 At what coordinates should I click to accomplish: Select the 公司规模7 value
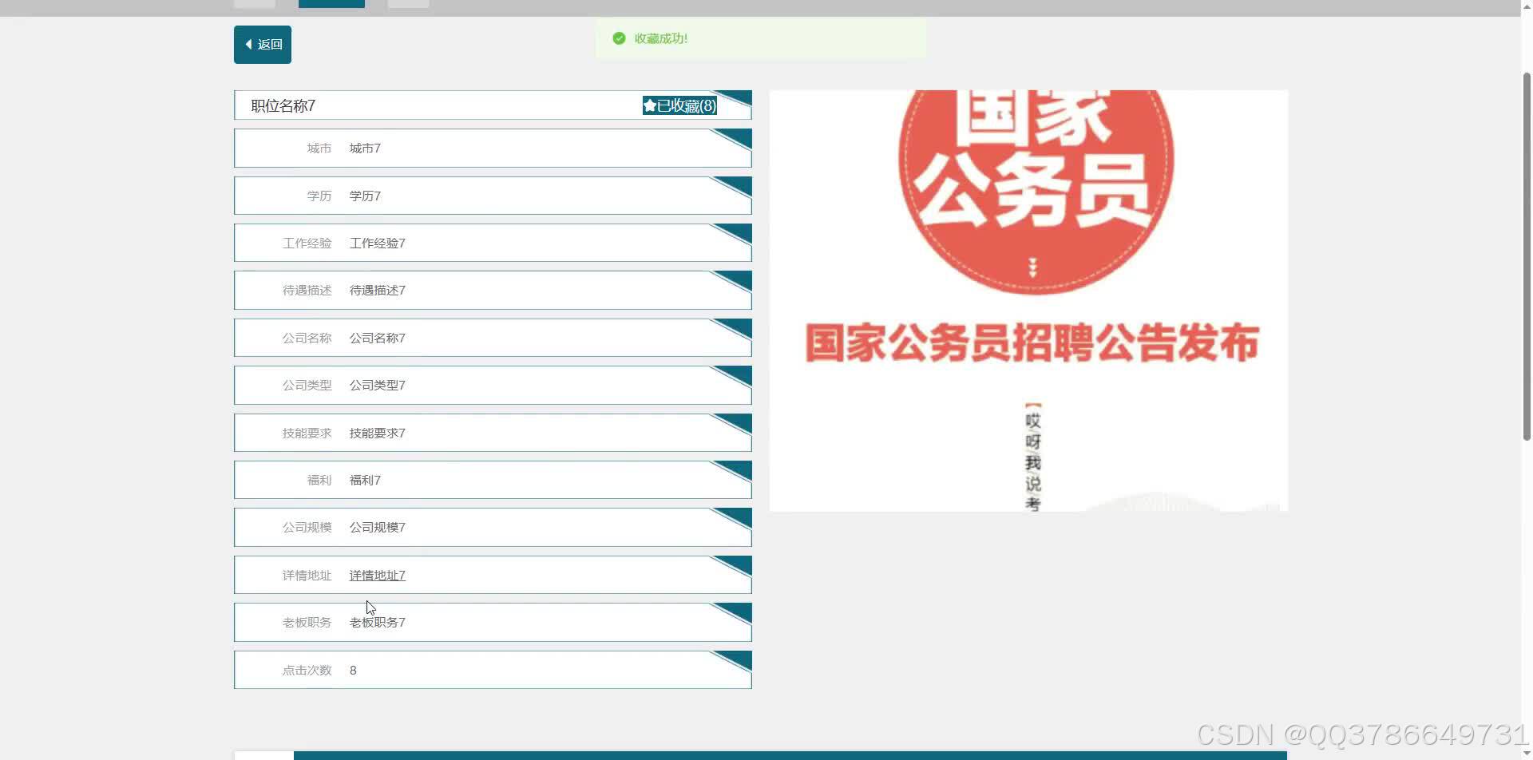(x=377, y=527)
